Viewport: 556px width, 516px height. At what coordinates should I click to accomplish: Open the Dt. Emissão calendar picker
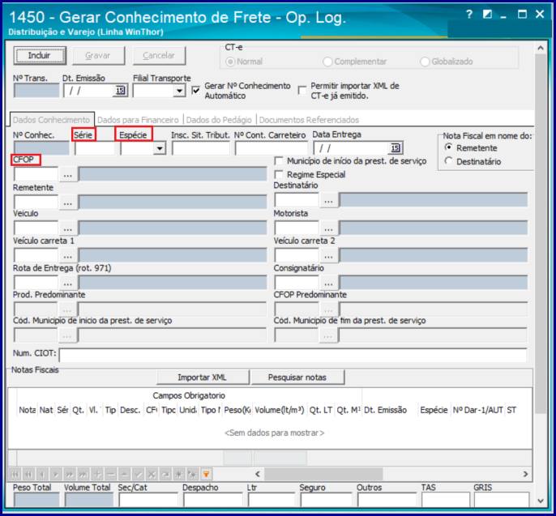coord(120,91)
